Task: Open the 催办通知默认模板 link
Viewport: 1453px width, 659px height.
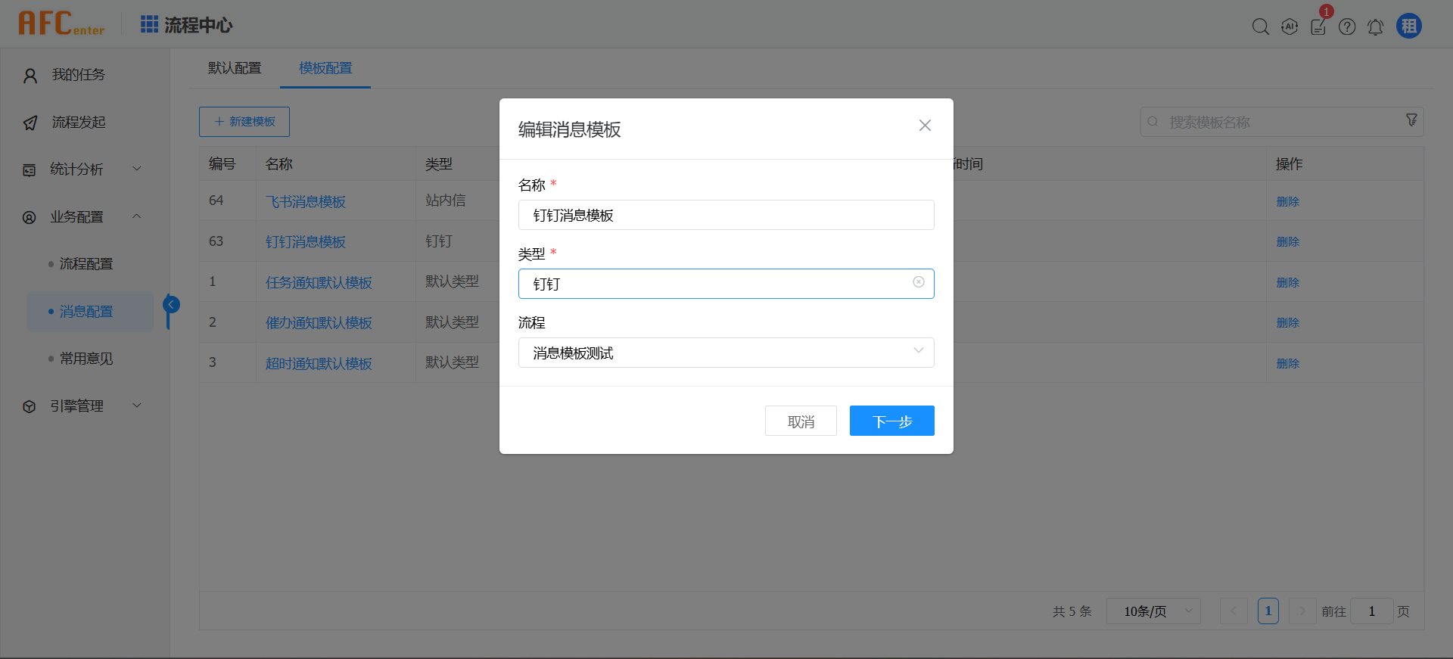Action: point(319,323)
